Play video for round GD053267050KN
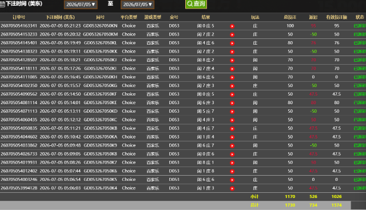This screenshot has height=210, width=366. pyautogui.click(x=232, y=26)
